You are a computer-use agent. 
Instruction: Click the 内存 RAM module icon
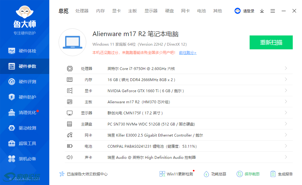click(x=70, y=80)
